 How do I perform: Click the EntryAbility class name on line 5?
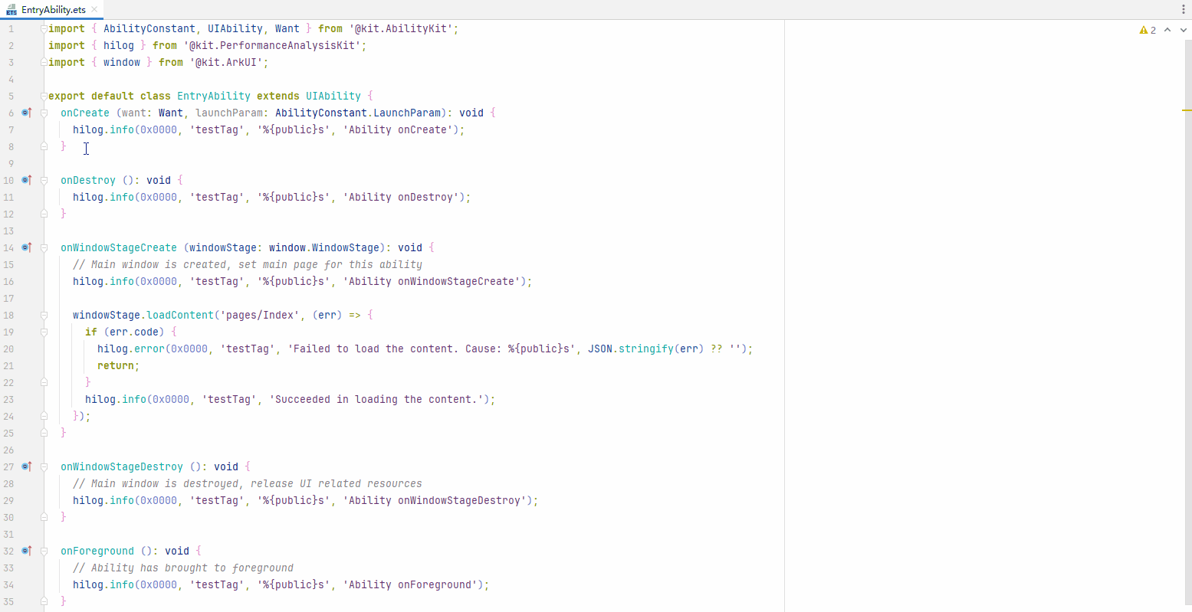tap(214, 96)
